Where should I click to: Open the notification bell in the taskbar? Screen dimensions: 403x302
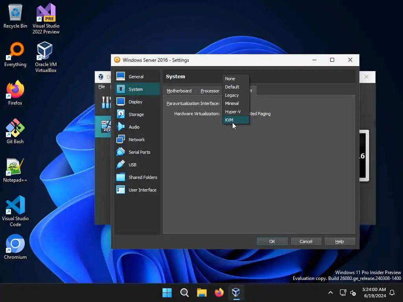[392, 293]
